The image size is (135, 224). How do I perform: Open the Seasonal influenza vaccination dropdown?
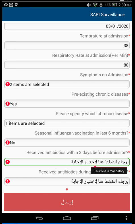click(67, 143)
